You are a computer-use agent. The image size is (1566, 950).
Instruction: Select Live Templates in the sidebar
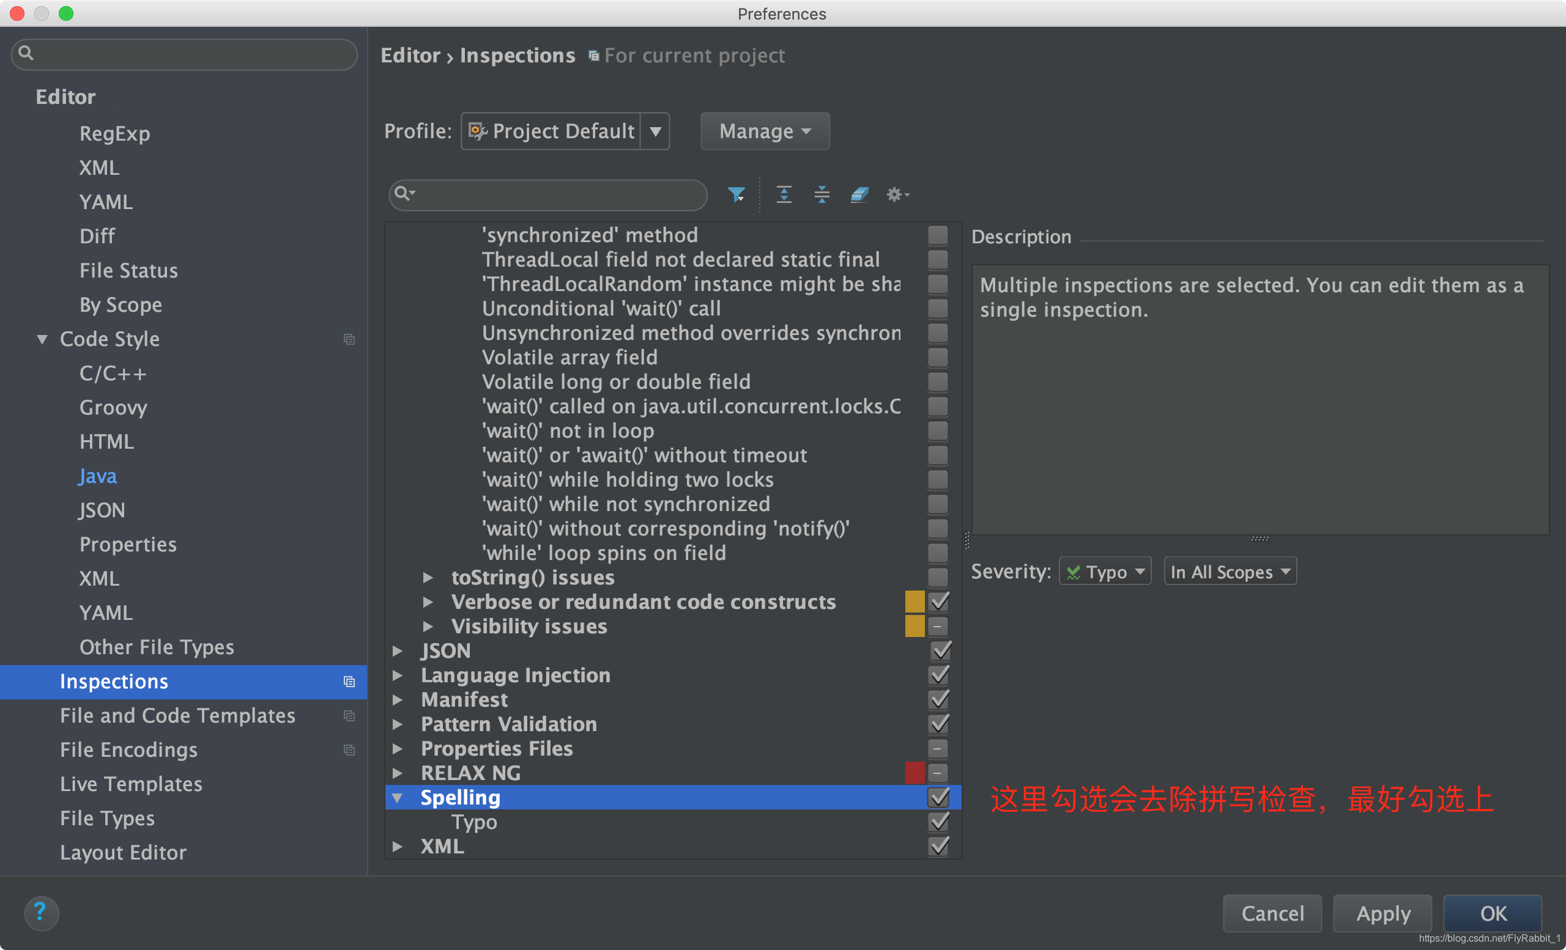click(x=131, y=784)
